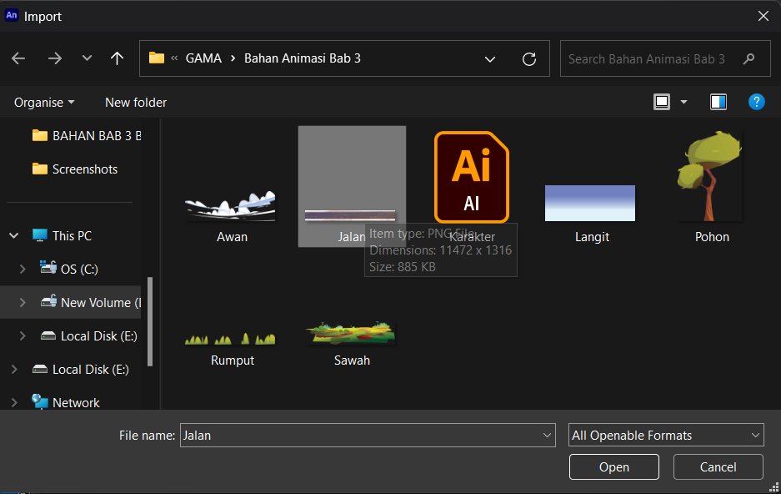781x494 pixels.
Task: Select the Karakter Illustrator file
Action: coord(472,185)
